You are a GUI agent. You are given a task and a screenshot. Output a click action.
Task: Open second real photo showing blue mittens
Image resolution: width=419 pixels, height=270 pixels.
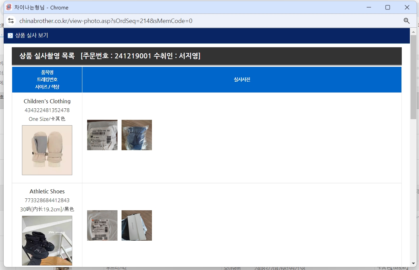(137, 135)
